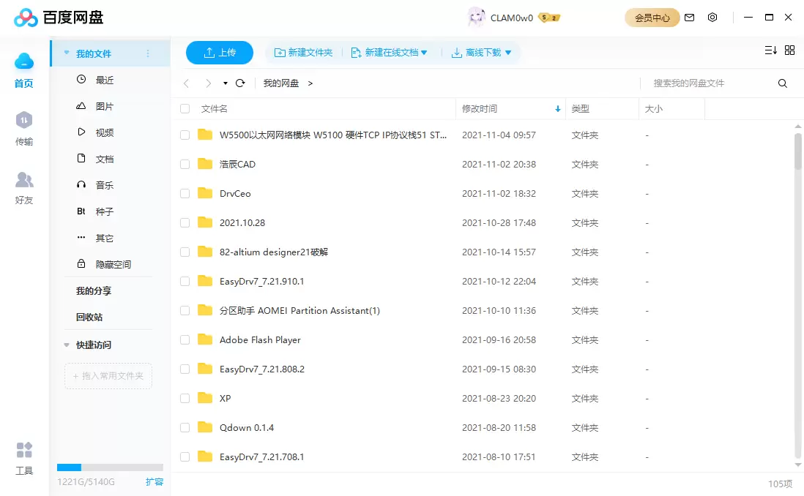Click the DrvCeo folder icon

pyautogui.click(x=205, y=193)
